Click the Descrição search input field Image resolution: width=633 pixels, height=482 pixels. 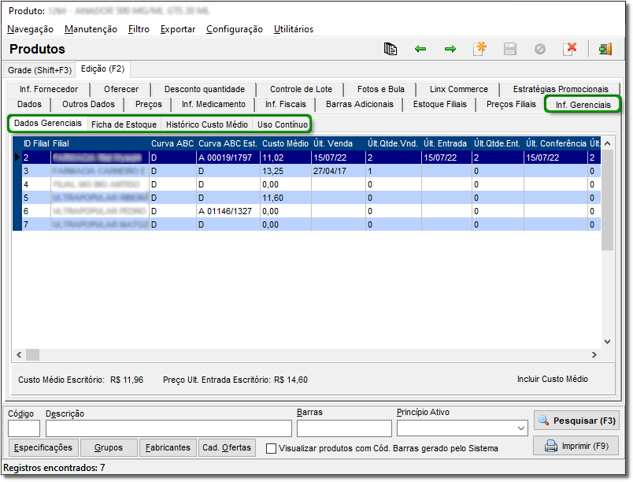[168, 428]
